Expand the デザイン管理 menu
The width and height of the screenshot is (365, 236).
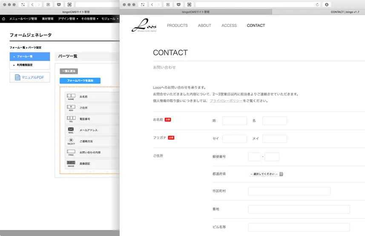(x=68, y=19)
